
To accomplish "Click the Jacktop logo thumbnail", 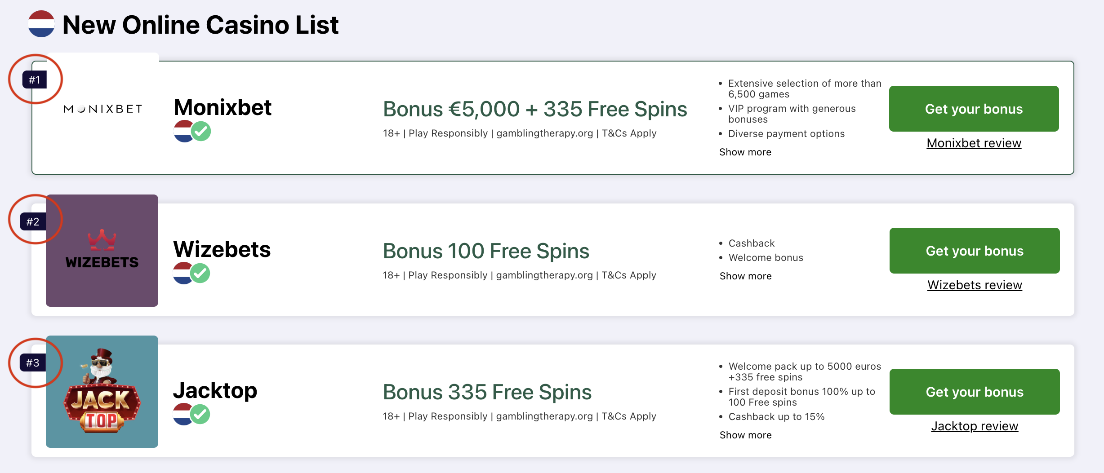I will click(x=102, y=392).
